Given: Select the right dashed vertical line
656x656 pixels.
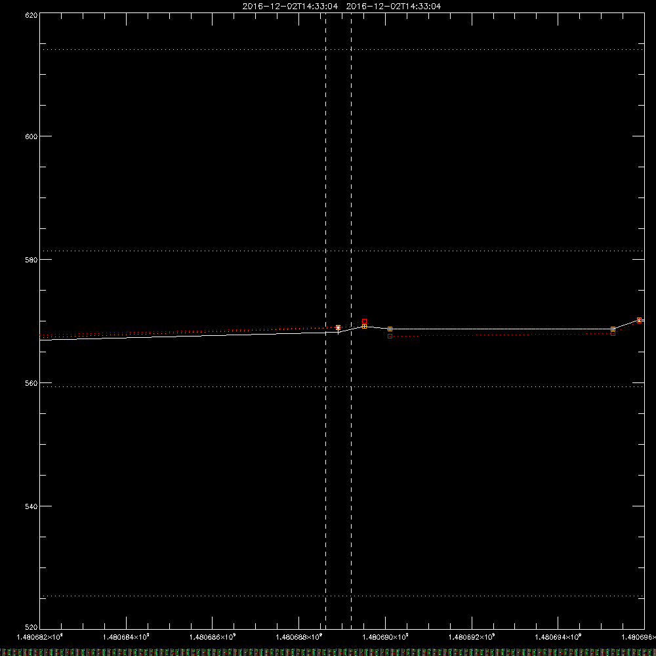Looking at the screenshot, I should [x=351, y=321].
